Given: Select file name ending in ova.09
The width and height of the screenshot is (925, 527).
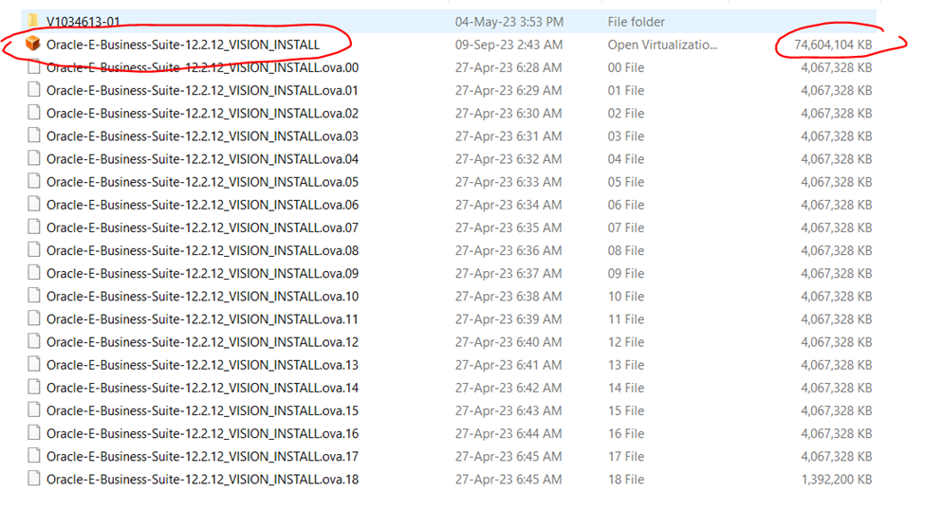Looking at the screenshot, I should point(202,274).
